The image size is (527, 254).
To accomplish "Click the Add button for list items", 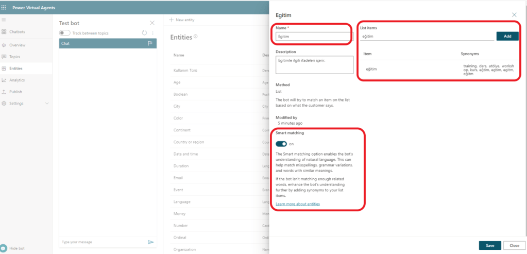I will pyautogui.click(x=507, y=36).
